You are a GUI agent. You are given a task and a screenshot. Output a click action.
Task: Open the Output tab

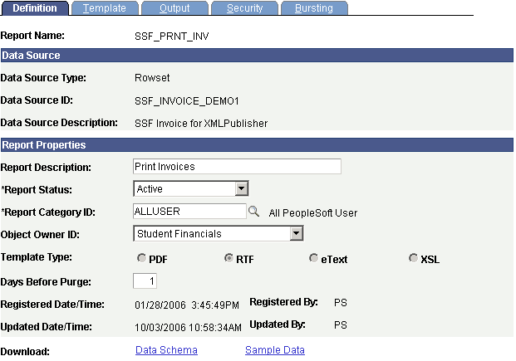click(x=174, y=8)
